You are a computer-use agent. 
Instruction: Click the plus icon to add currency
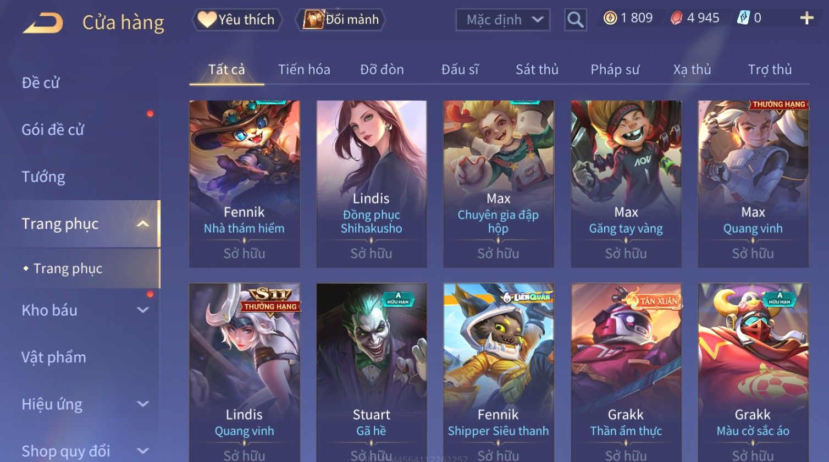click(x=806, y=19)
